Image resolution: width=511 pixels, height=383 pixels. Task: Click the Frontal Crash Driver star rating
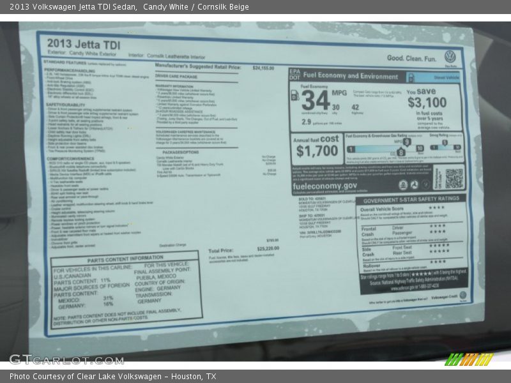438,226
